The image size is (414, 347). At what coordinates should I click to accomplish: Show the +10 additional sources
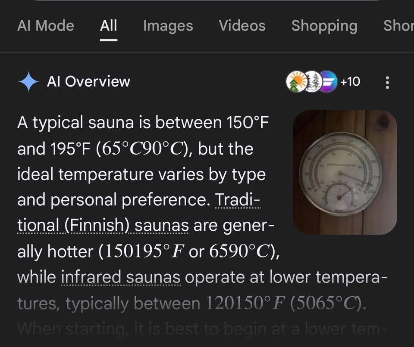point(350,81)
